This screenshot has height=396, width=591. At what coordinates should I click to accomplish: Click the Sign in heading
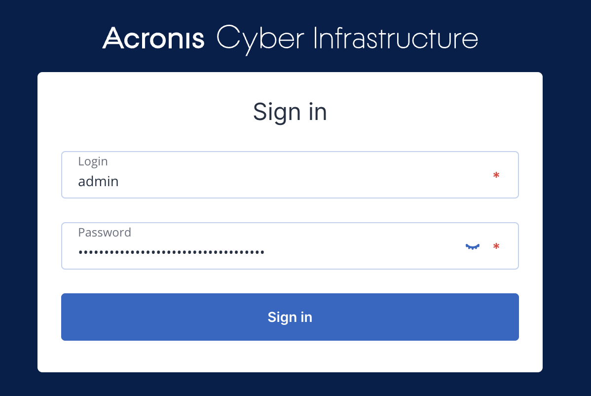(x=290, y=112)
